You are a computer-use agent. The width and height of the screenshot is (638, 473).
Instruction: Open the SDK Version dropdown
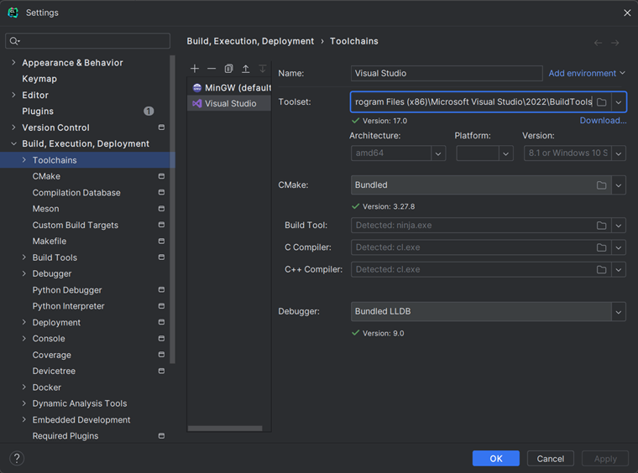click(x=619, y=153)
